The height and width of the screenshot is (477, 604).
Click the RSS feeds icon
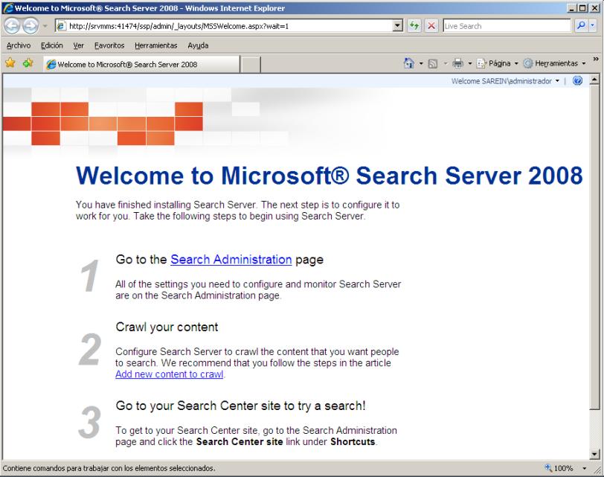click(x=433, y=63)
